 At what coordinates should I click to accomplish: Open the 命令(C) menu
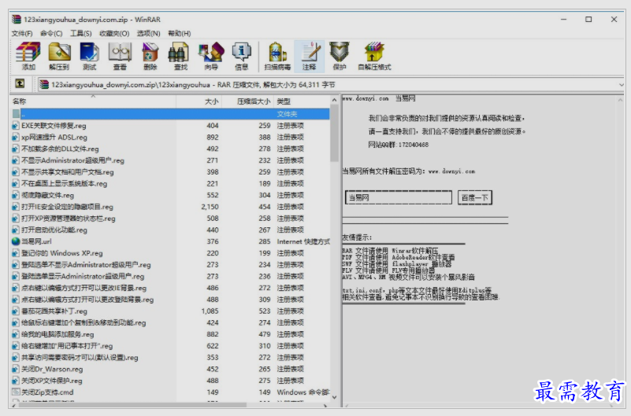(x=51, y=33)
